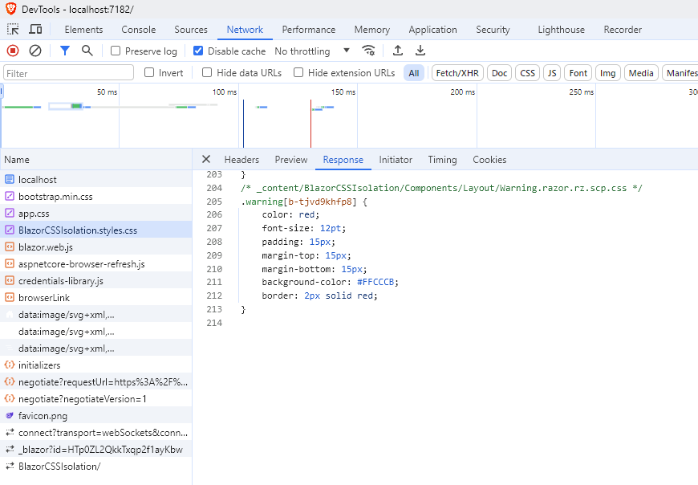698x485 pixels.
Task: Click the Name column header
Action: click(96, 160)
